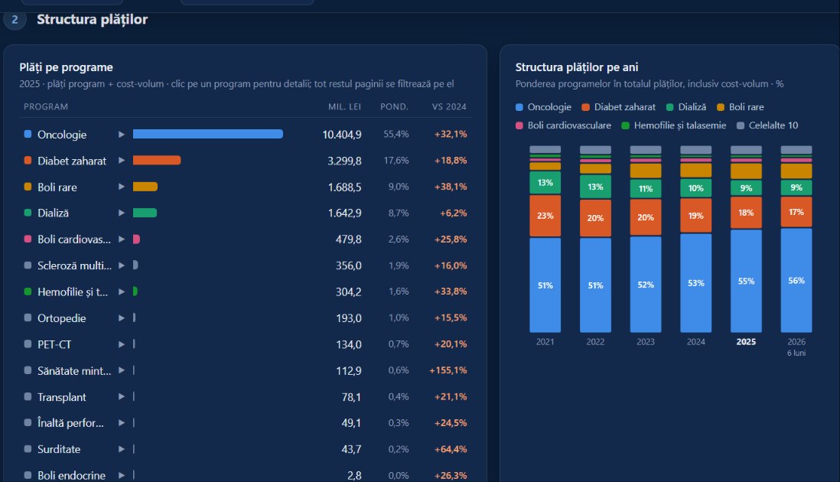
Task: Select the Scleroză multi... program row
Action: click(246, 265)
